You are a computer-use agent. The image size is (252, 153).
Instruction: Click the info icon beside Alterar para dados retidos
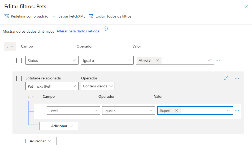[x=106, y=29]
